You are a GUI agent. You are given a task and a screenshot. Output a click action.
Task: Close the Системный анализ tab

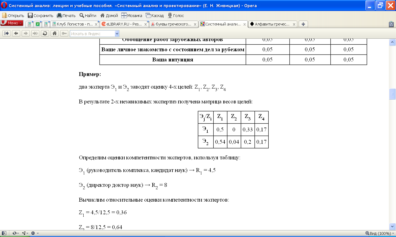point(244,24)
